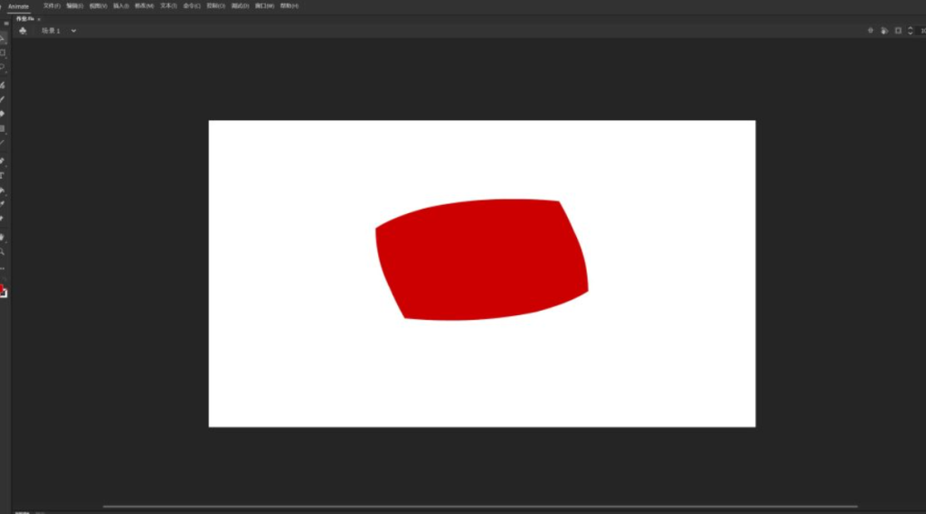
Task: Expand the 场景 1 scene dropdown
Action: point(74,31)
